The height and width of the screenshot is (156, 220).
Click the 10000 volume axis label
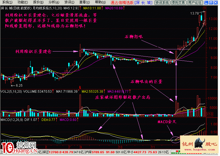tap(212, 98)
